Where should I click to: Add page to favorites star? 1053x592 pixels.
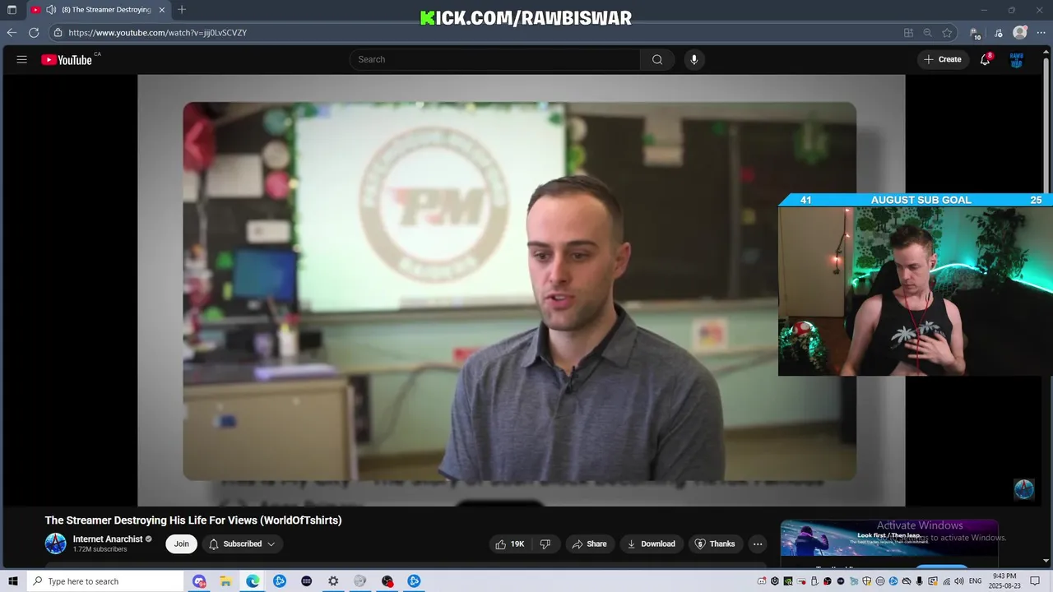coord(947,33)
